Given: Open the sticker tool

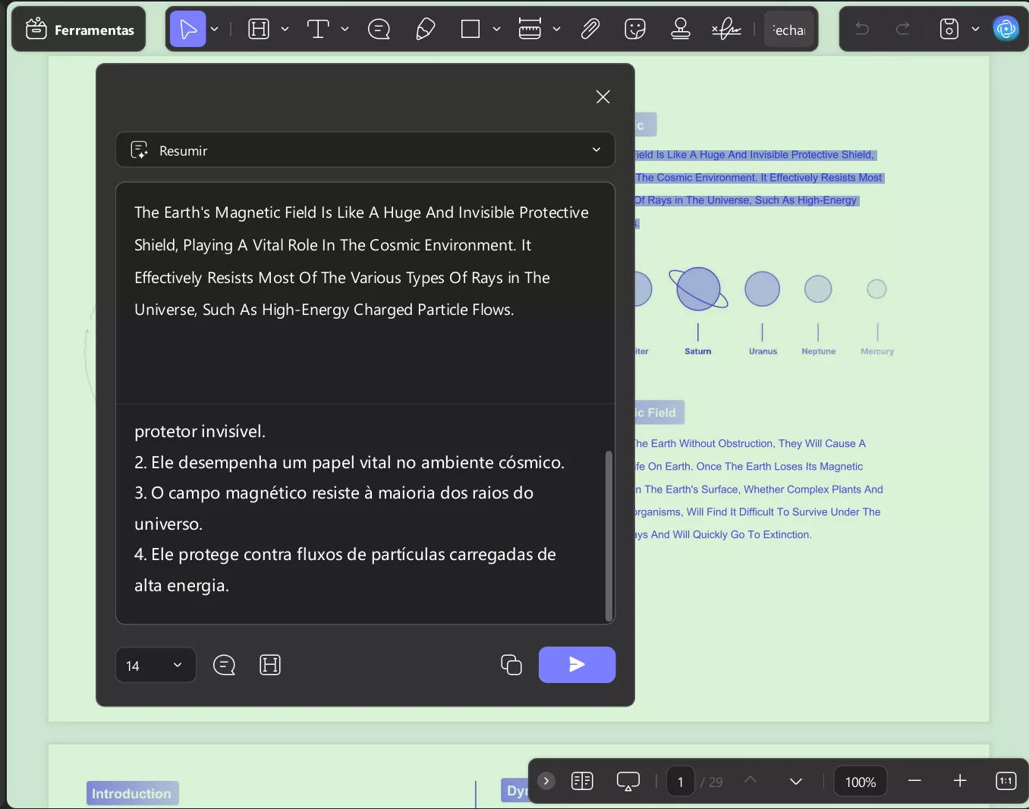Looking at the screenshot, I should coord(635,30).
